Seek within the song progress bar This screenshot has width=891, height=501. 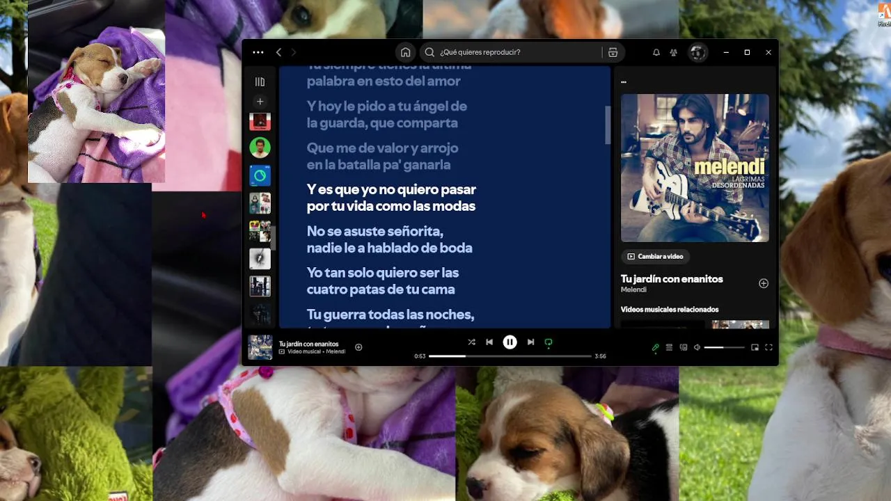point(510,356)
